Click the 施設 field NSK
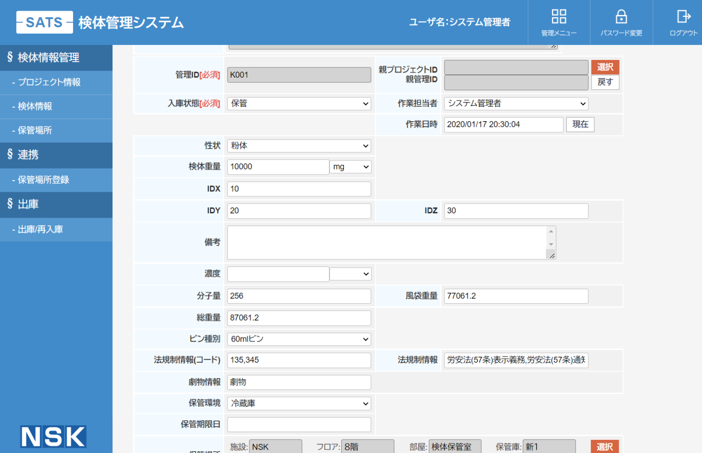Image resolution: width=702 pixels, height=453 pixels. pos(276,447)
